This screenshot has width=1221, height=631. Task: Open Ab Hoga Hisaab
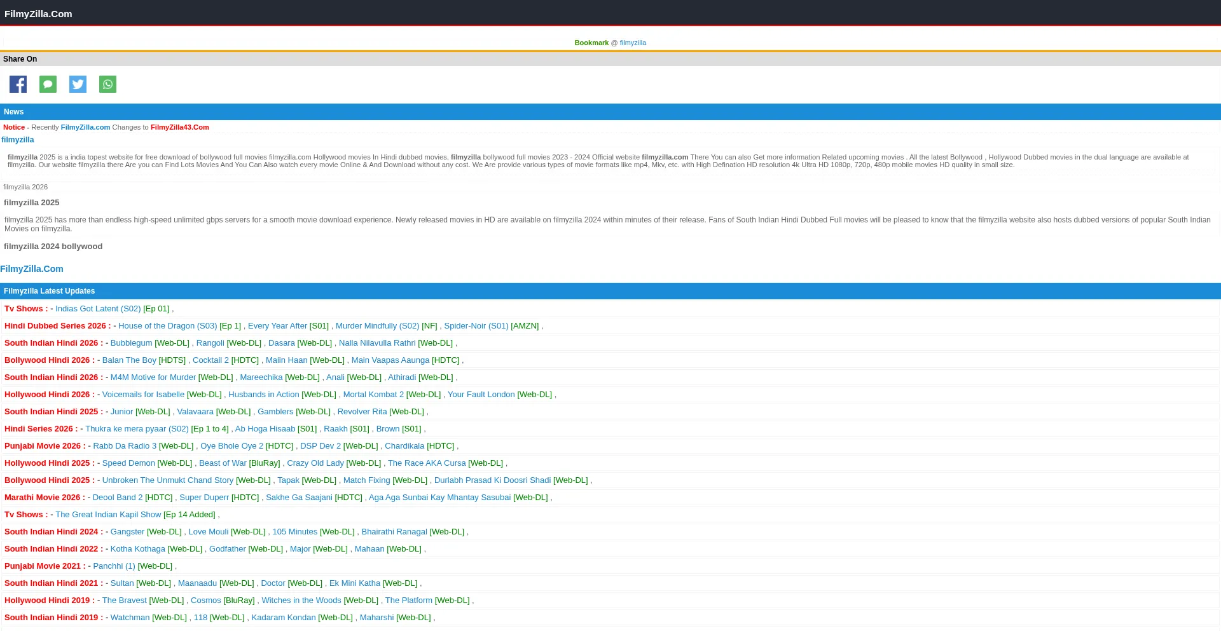265,429
